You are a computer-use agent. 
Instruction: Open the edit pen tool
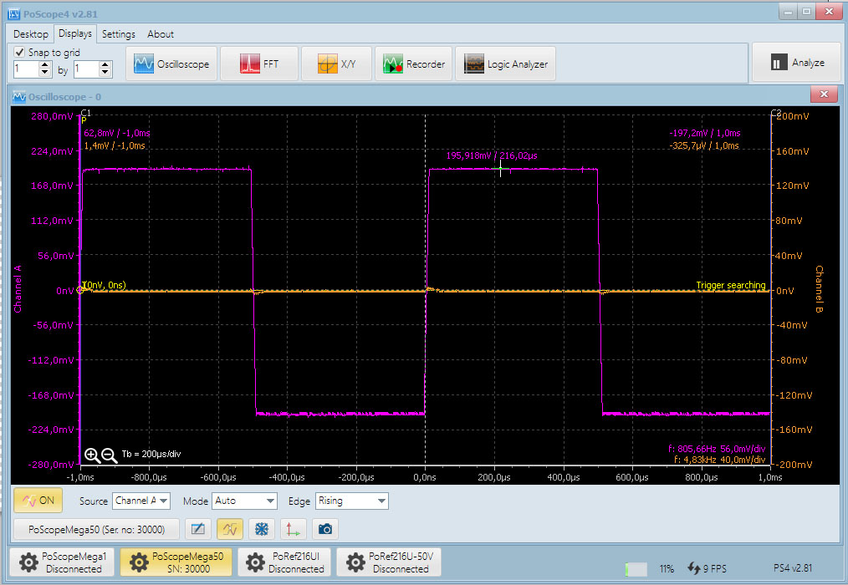tap(198, 528)
